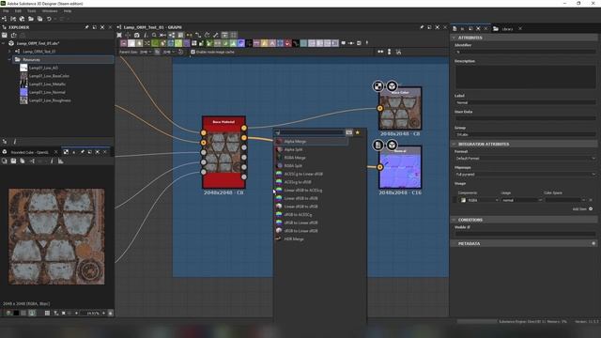Collapse the Lamp_ORM_Test_01.sbs package
Image resolution: width=601 pixels, height=338 pixels.
(x=4, y=43)
